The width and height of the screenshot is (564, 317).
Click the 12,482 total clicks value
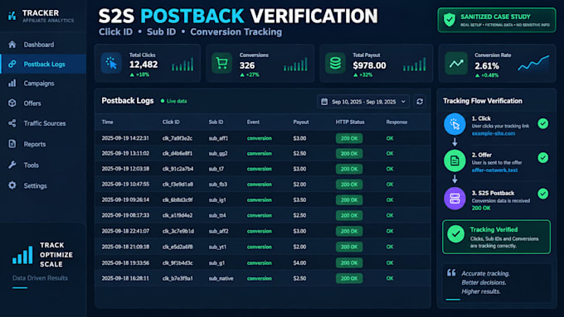pos(143,65)
